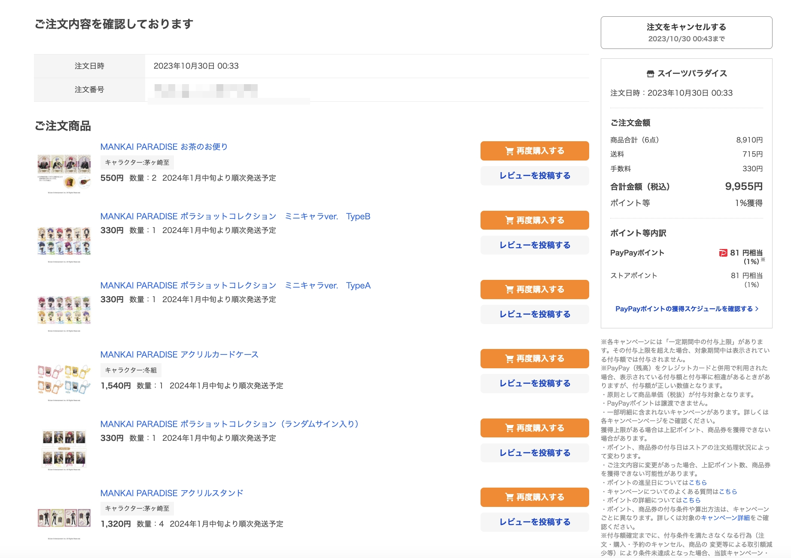791x558 pixels.
Task: Click 再度購入する for ミニキャラver. TypeA
Action: (x=535, y=289)
